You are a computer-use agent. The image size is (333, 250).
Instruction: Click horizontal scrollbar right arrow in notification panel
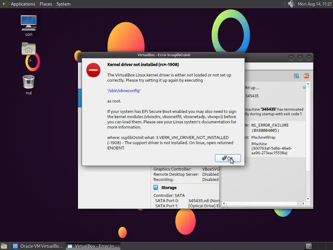pyautogui.click(x=303, y=203)
